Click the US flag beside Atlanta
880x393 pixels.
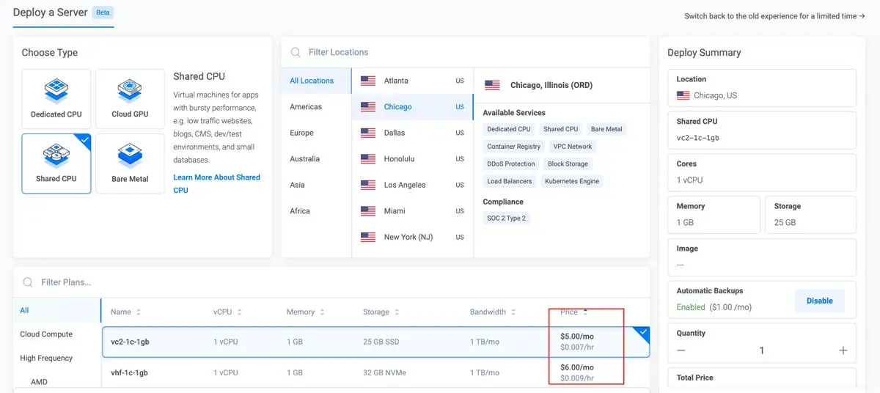tap(368, 81)
